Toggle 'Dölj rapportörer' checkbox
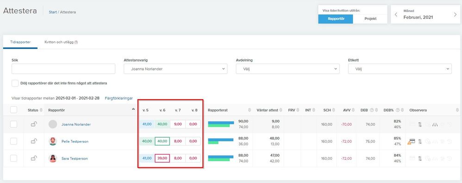This screenshot has height=183, width=462. point(15,83)
